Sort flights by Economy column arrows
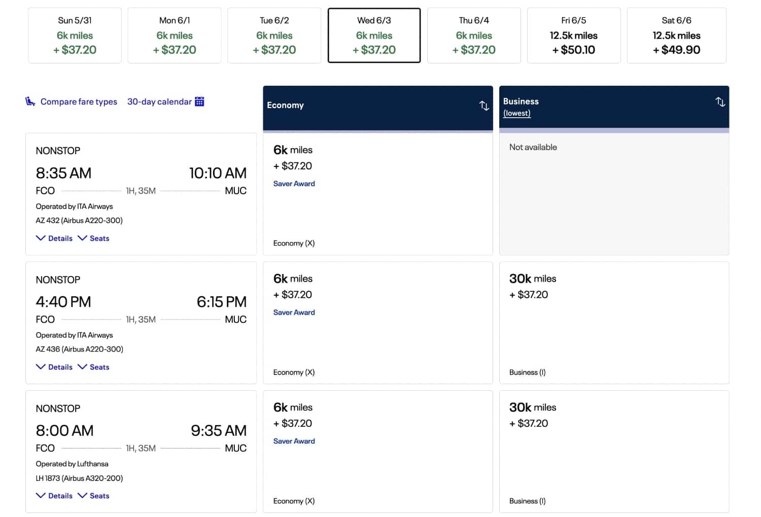Screen dimensions: 761x517 point(484,106)
